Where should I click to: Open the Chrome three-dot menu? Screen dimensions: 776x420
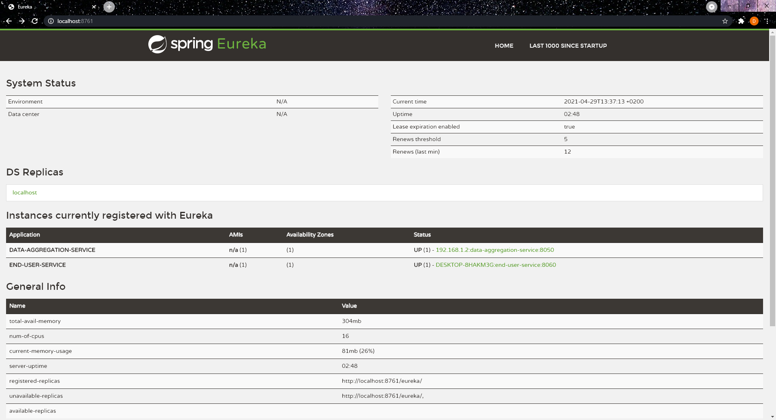pyautogui.click(x=767, y=21)
